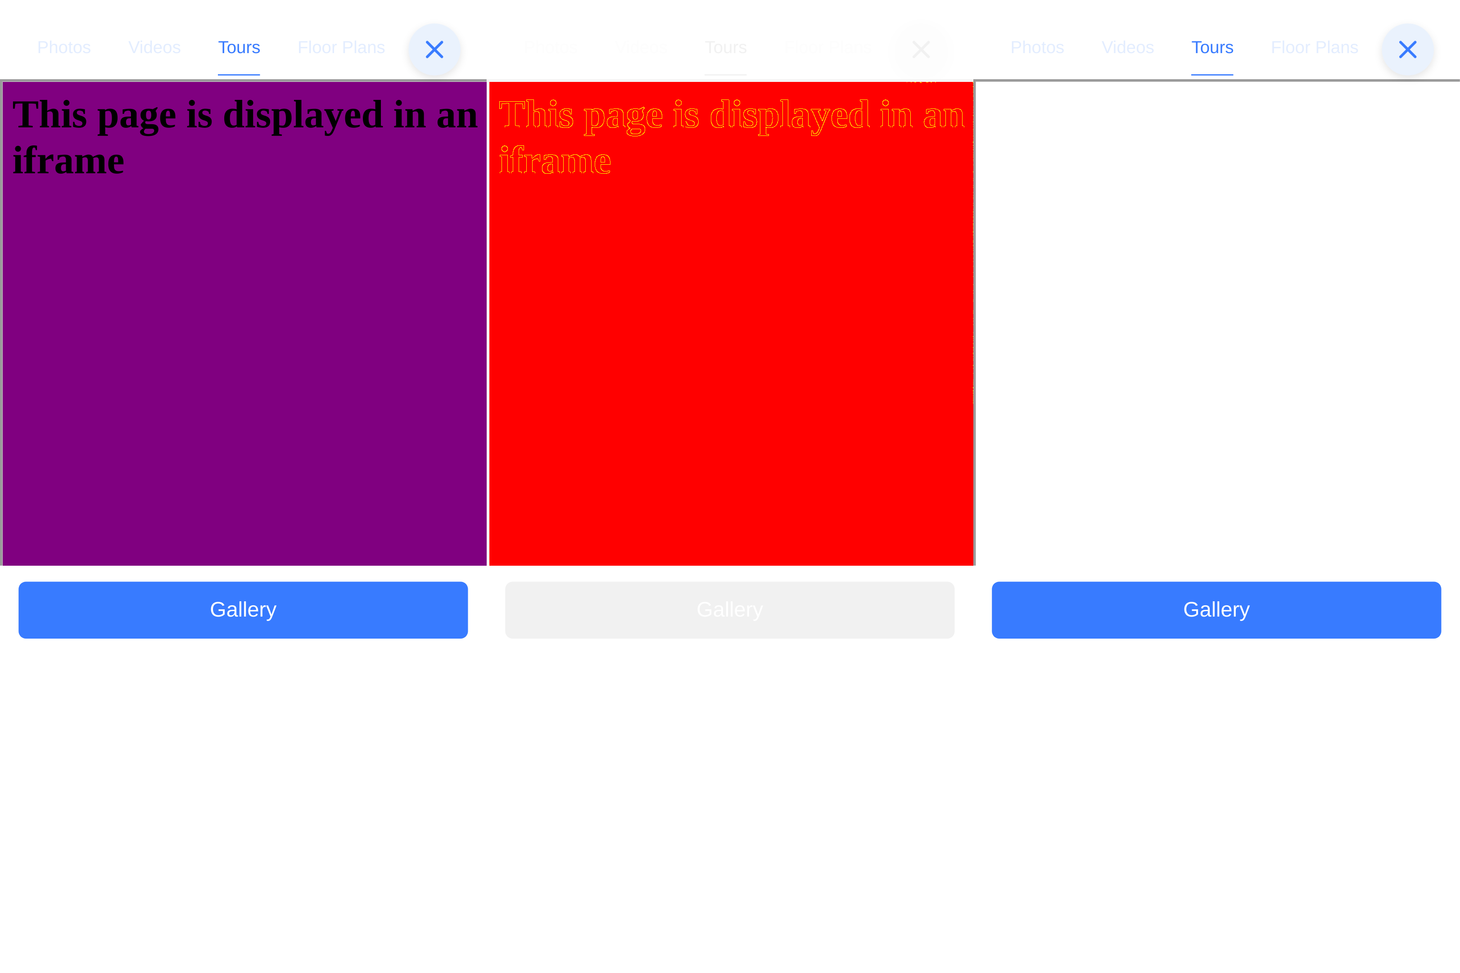The image size is (1460, 973).
Task: Select Tours tab above purple iframe
Action: tap(239, 48)
